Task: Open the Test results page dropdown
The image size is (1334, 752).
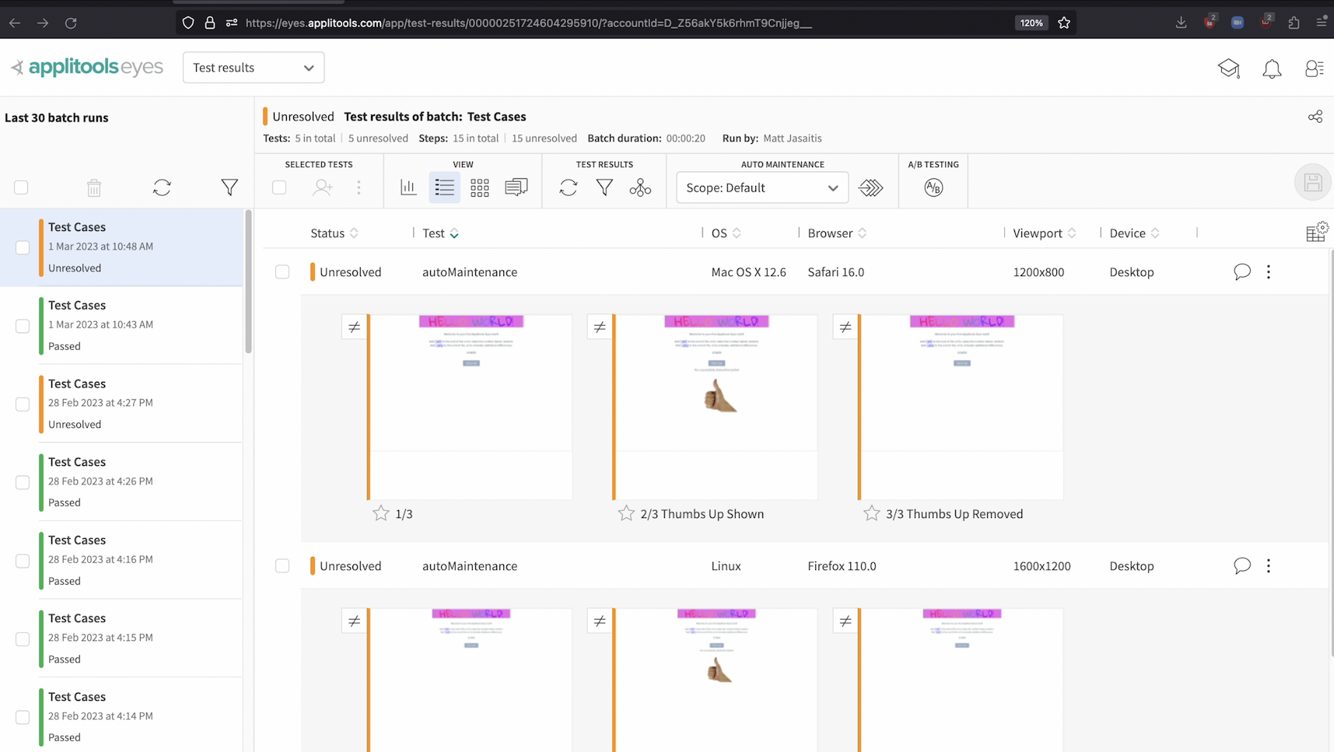Action: click(x=253, y=68)
